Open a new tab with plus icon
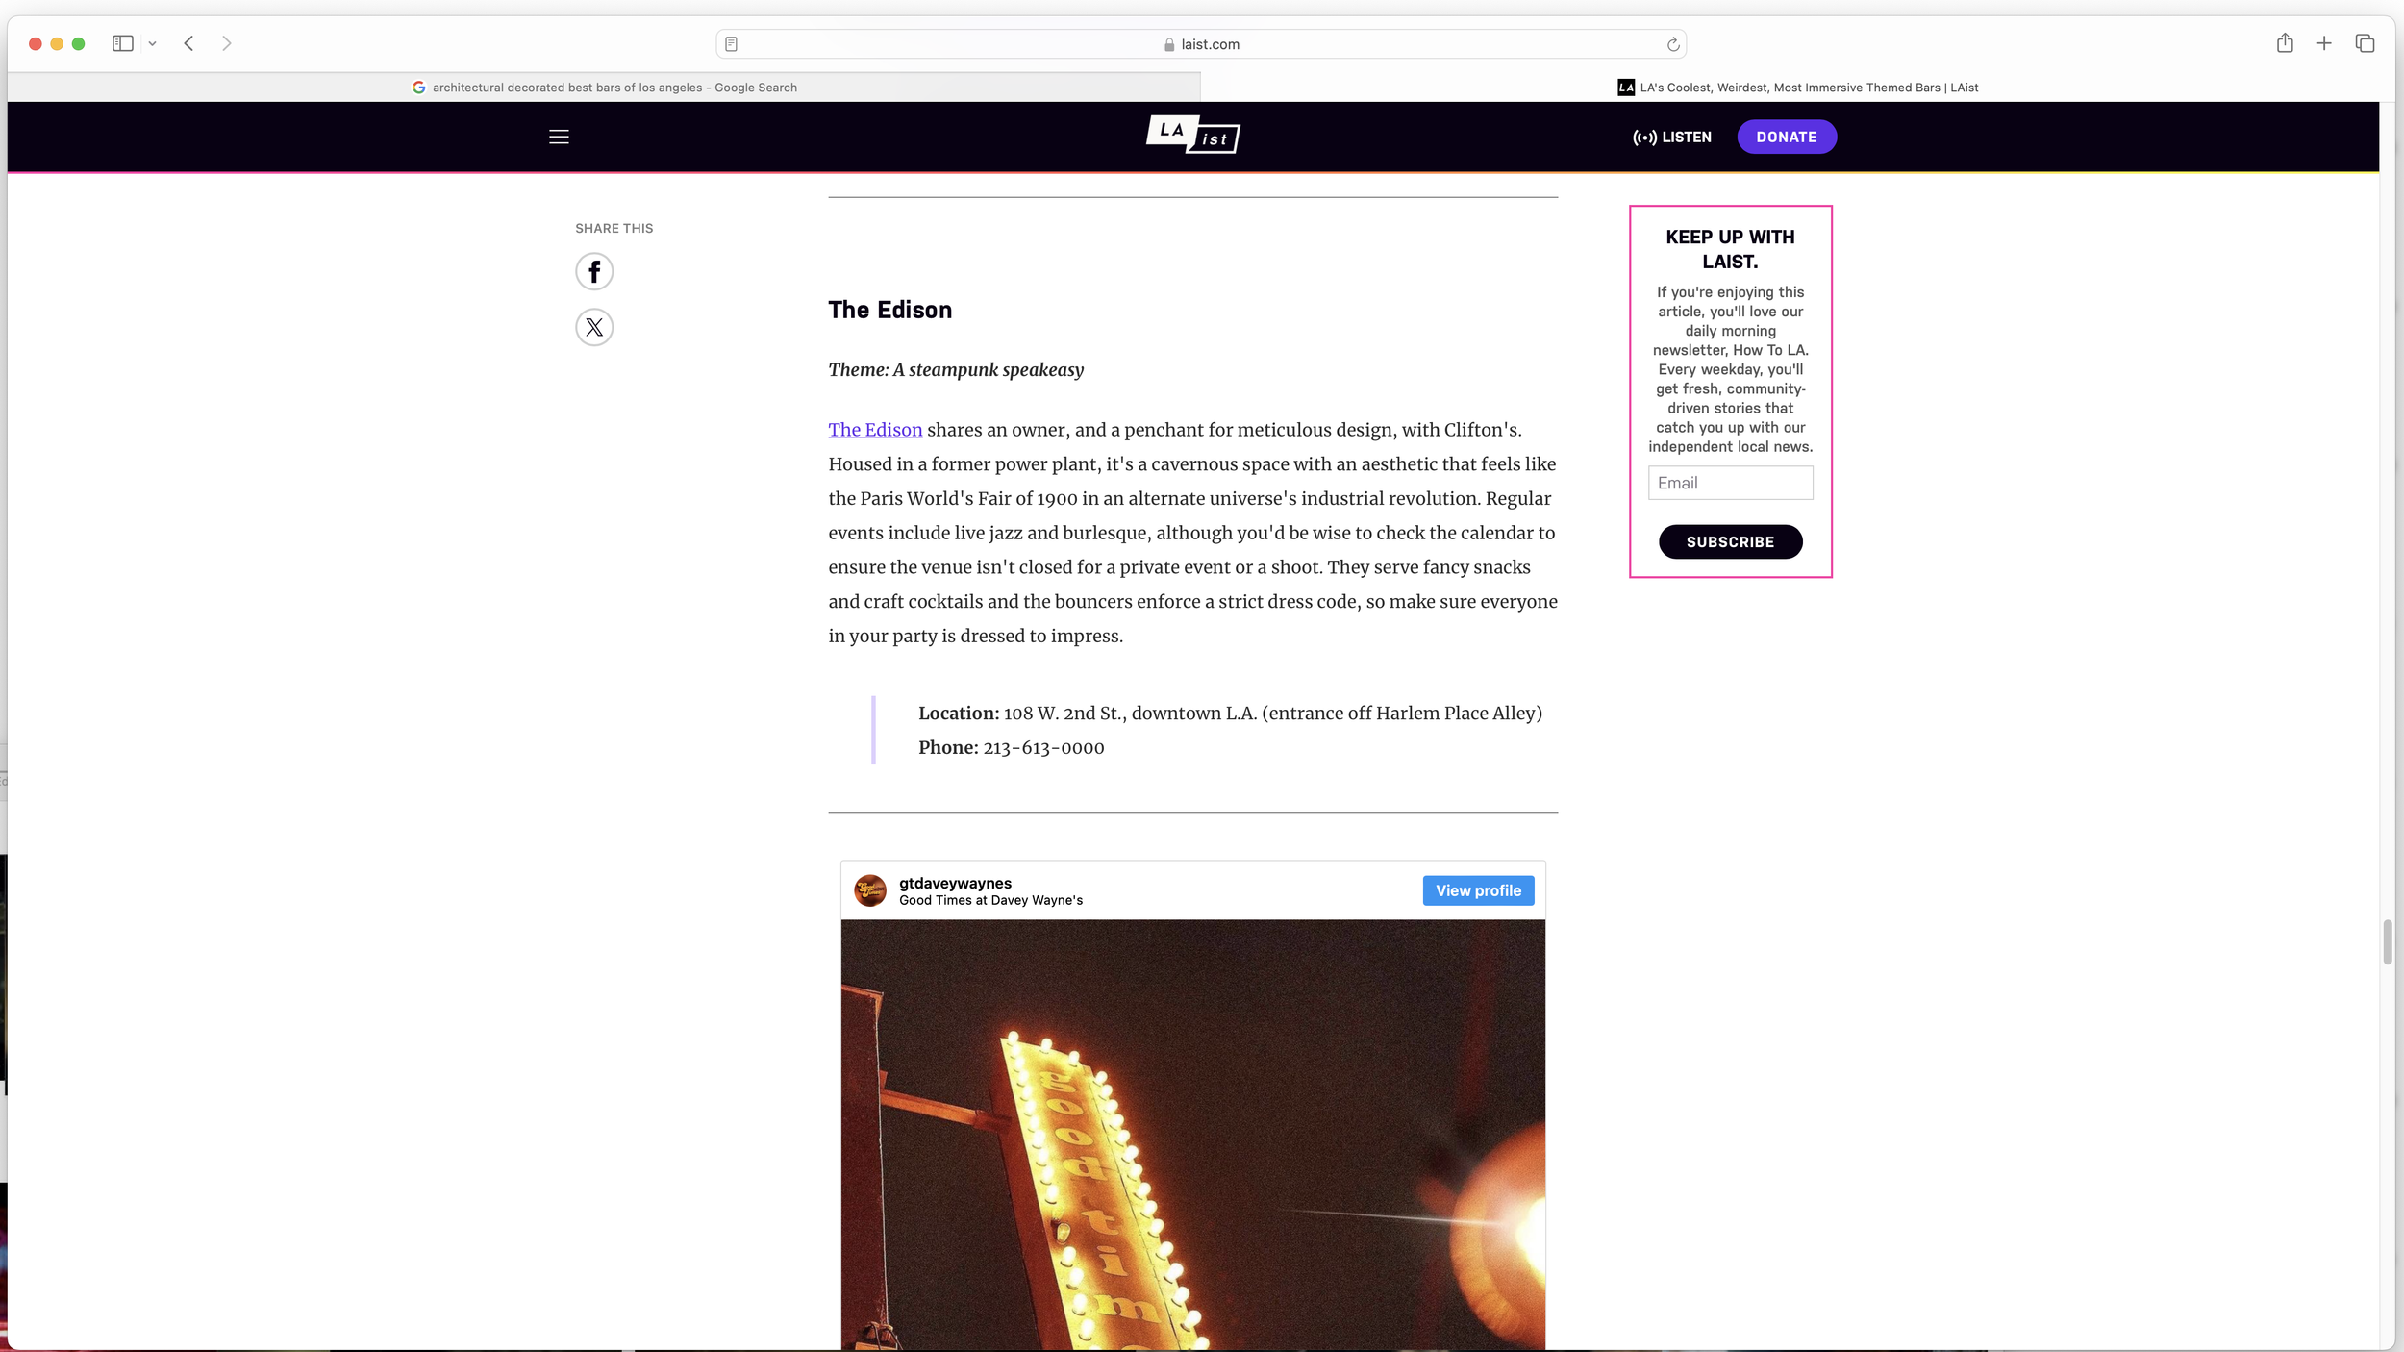 pyautogui.click(x=2324, y=43)
